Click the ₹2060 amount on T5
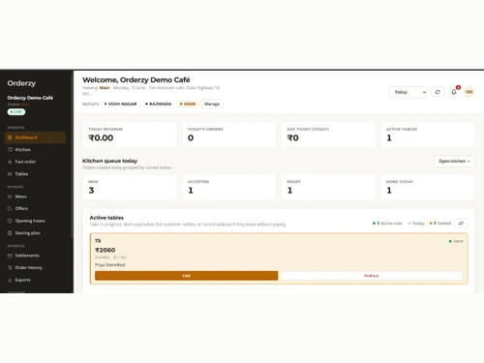The height and width of the screenshot is (363, 484). point(106,250)
